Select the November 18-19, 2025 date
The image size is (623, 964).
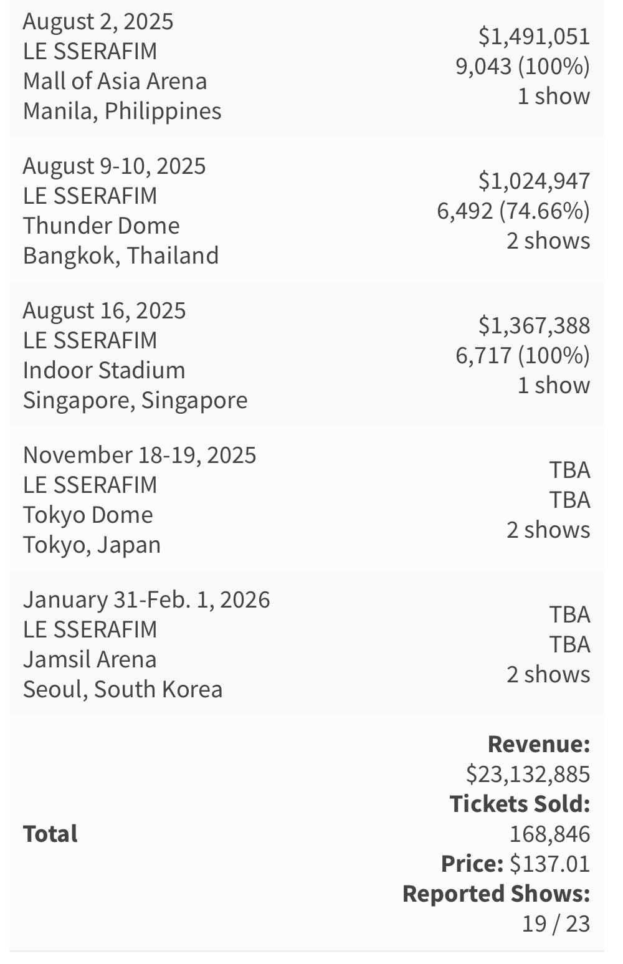click(140, 456)
